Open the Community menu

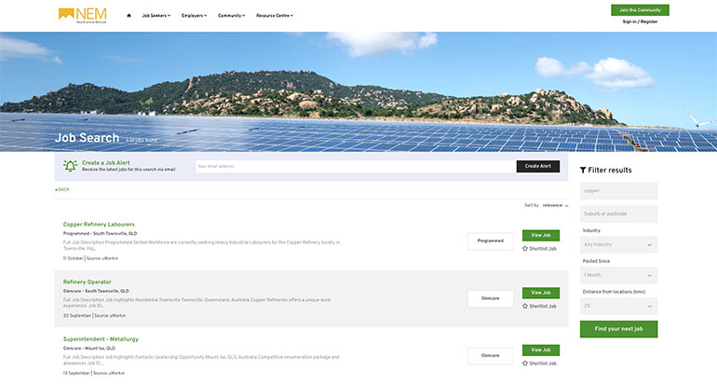click(231, 16)
